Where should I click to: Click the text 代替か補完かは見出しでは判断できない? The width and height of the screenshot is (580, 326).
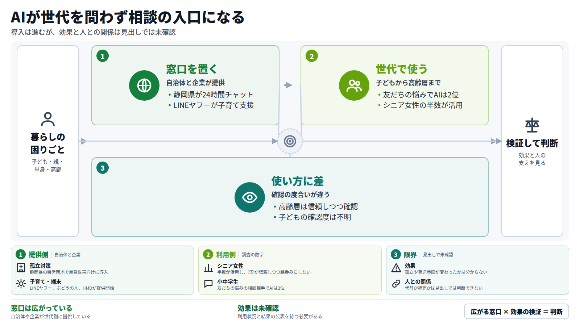point(444,288)
